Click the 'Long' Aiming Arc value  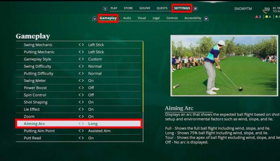tap(93, 123)
